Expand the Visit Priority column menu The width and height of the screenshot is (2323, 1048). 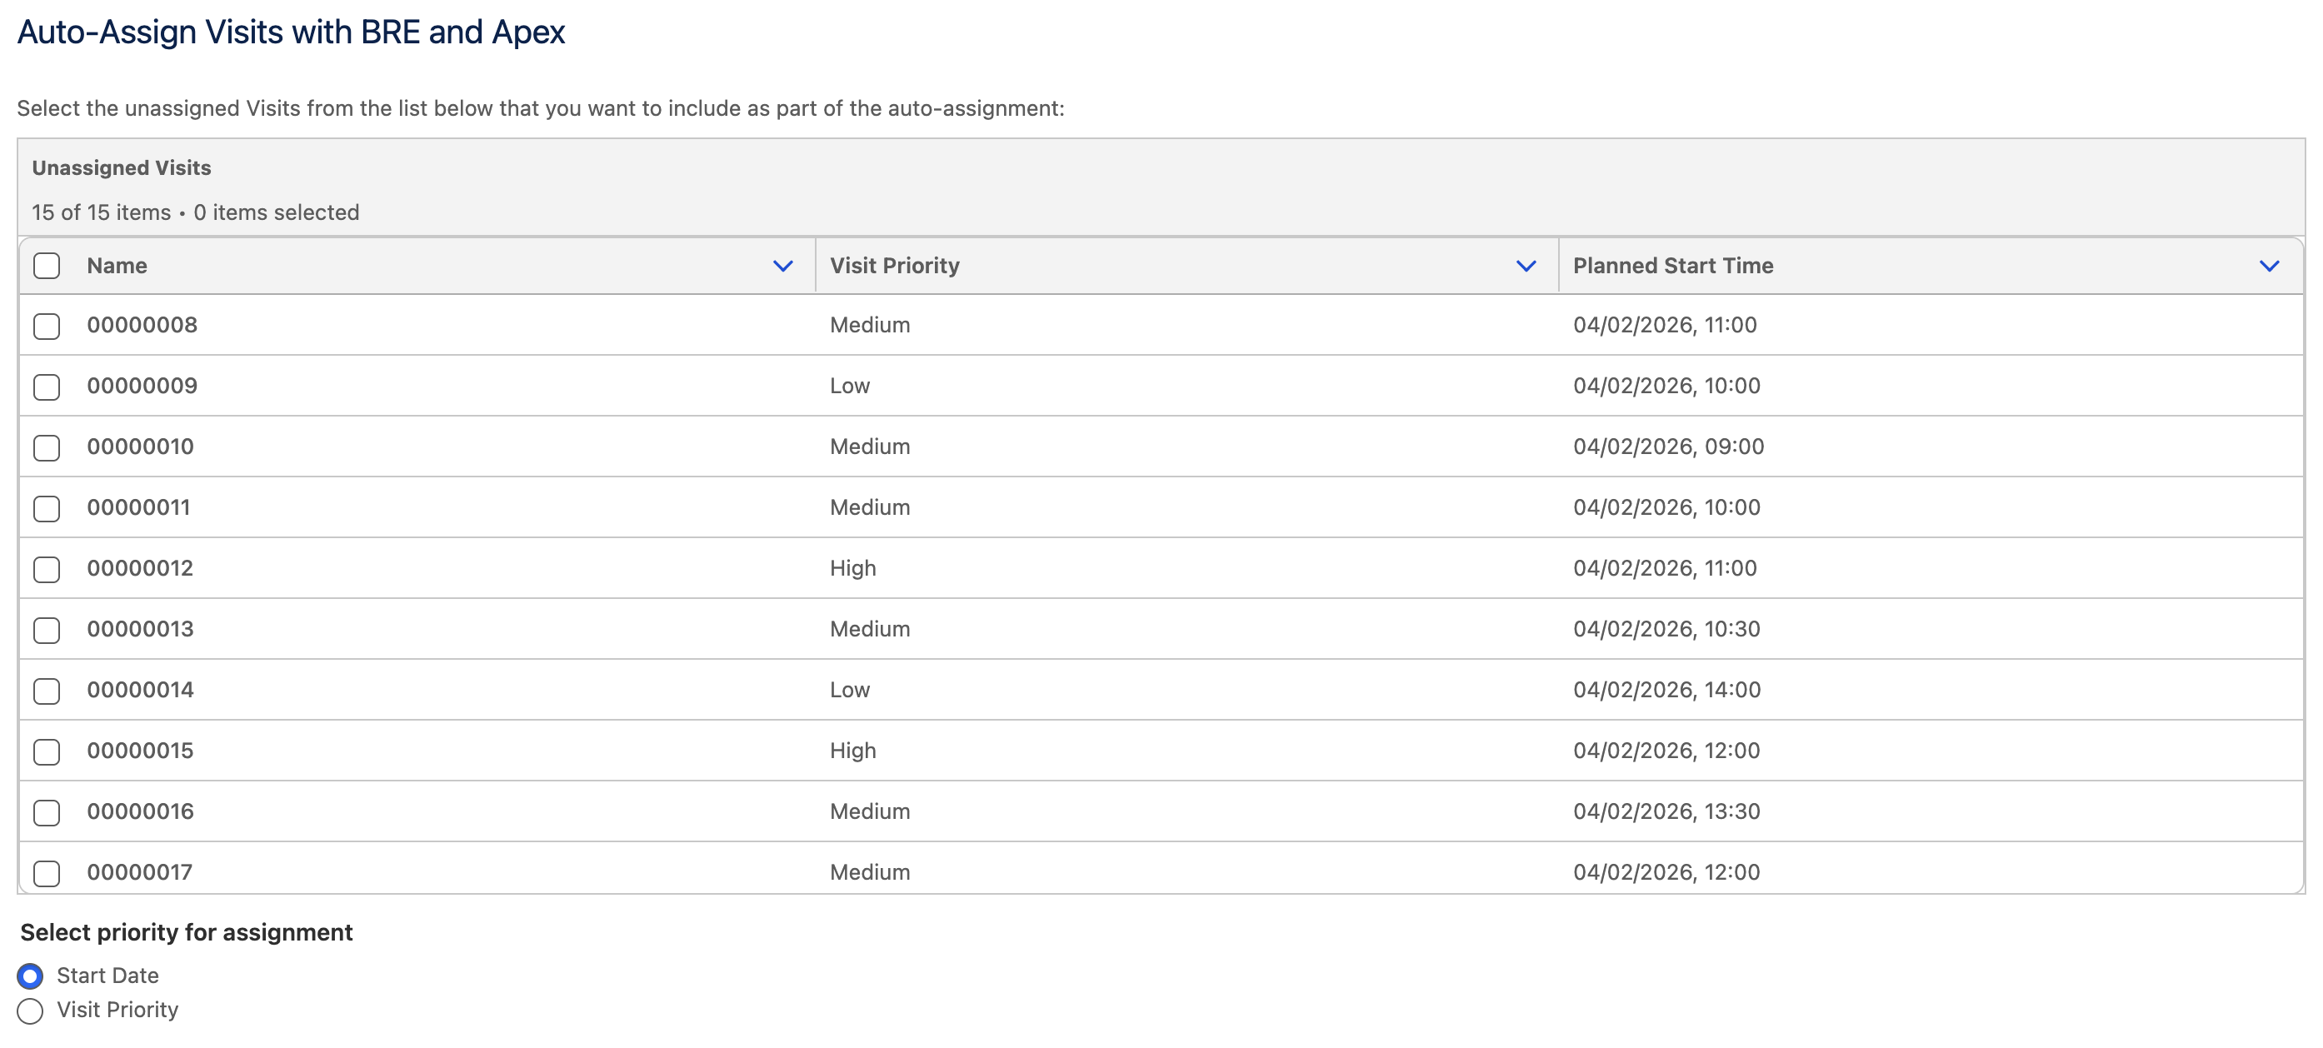click(x=1526, y=266)
